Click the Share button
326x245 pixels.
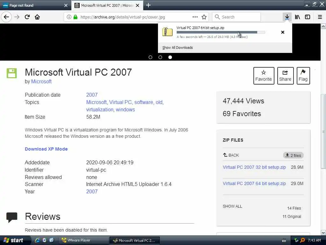pyautogui.click(x=285, y=76)
